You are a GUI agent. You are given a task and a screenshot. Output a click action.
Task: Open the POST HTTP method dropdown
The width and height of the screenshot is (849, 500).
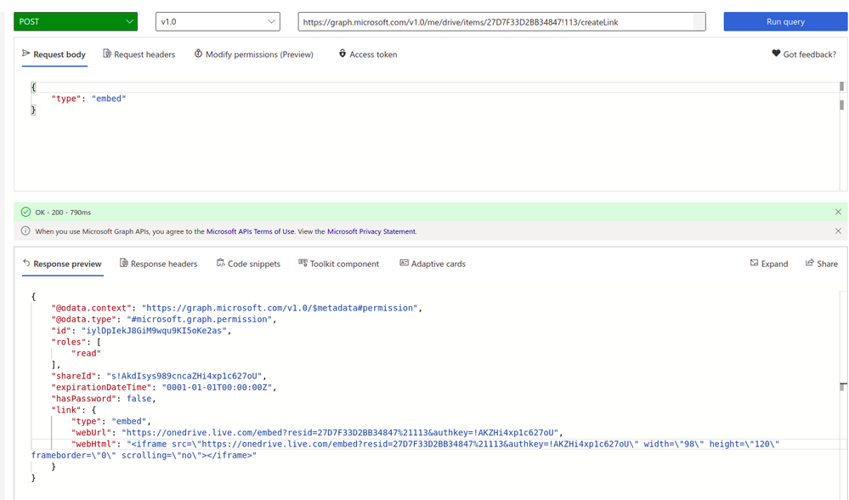(76, 21)
